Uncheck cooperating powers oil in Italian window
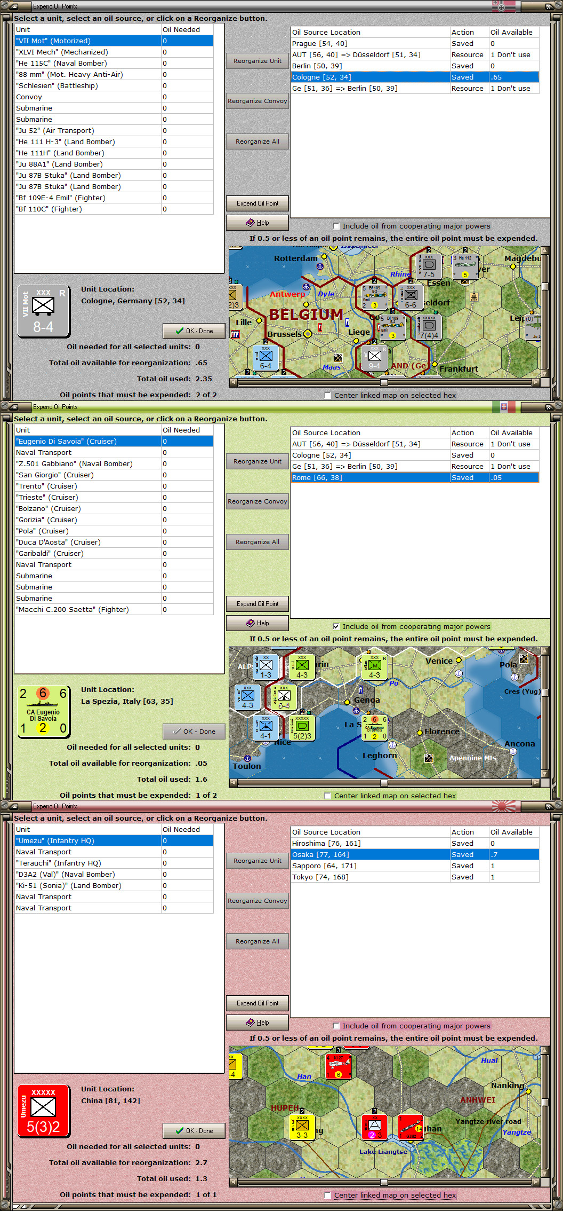 [336, 627]
